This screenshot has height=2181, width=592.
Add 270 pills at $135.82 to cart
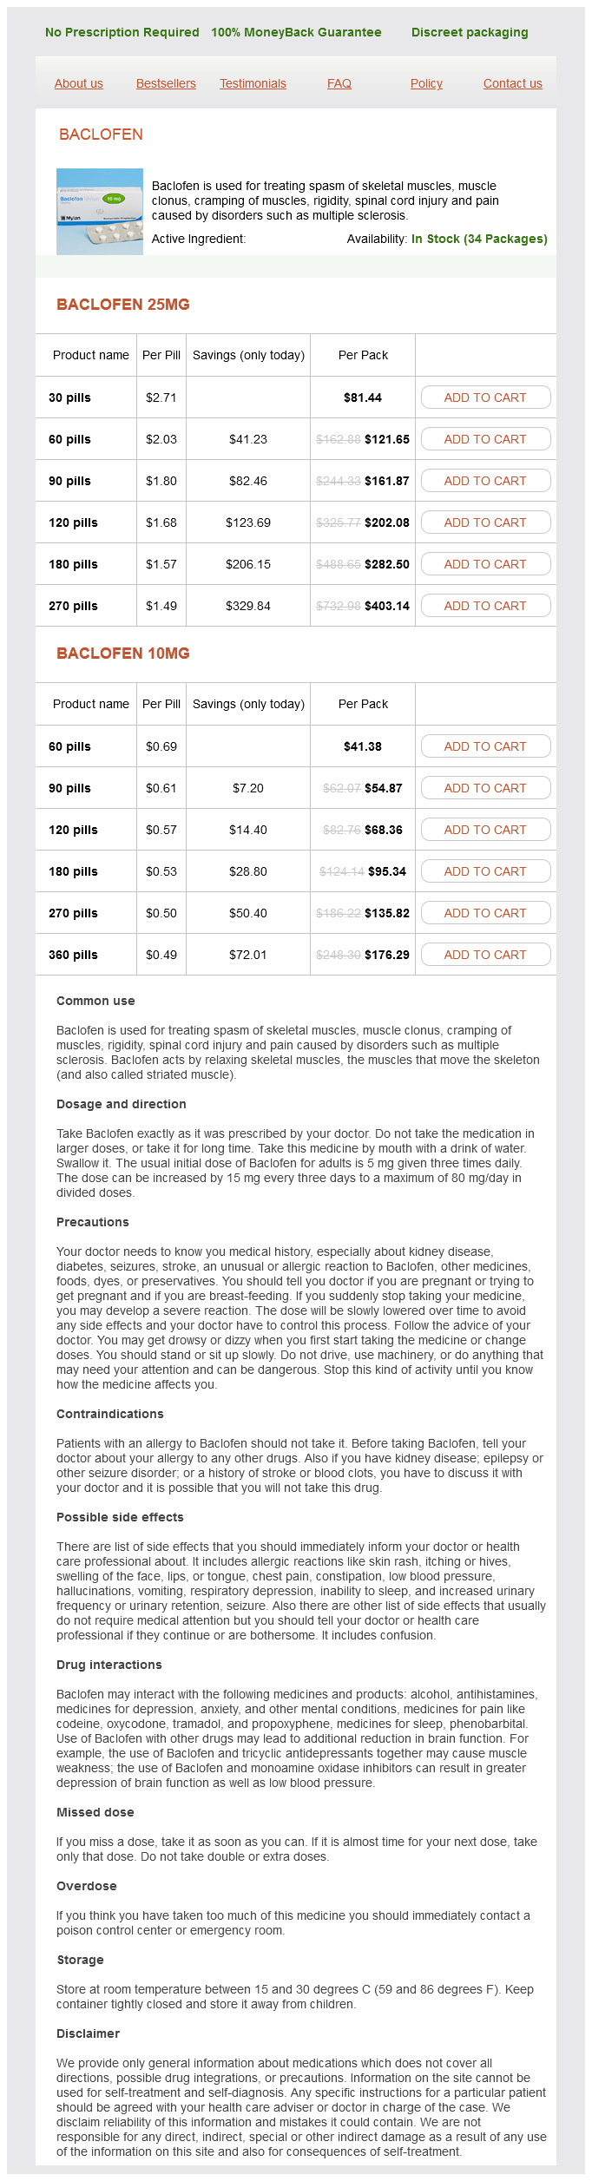click(485, 913)
